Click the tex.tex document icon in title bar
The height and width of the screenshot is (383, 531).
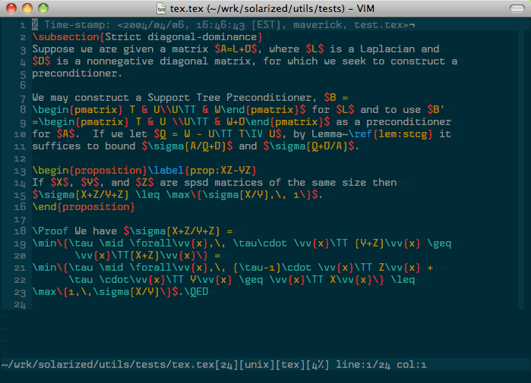[161, 8]
